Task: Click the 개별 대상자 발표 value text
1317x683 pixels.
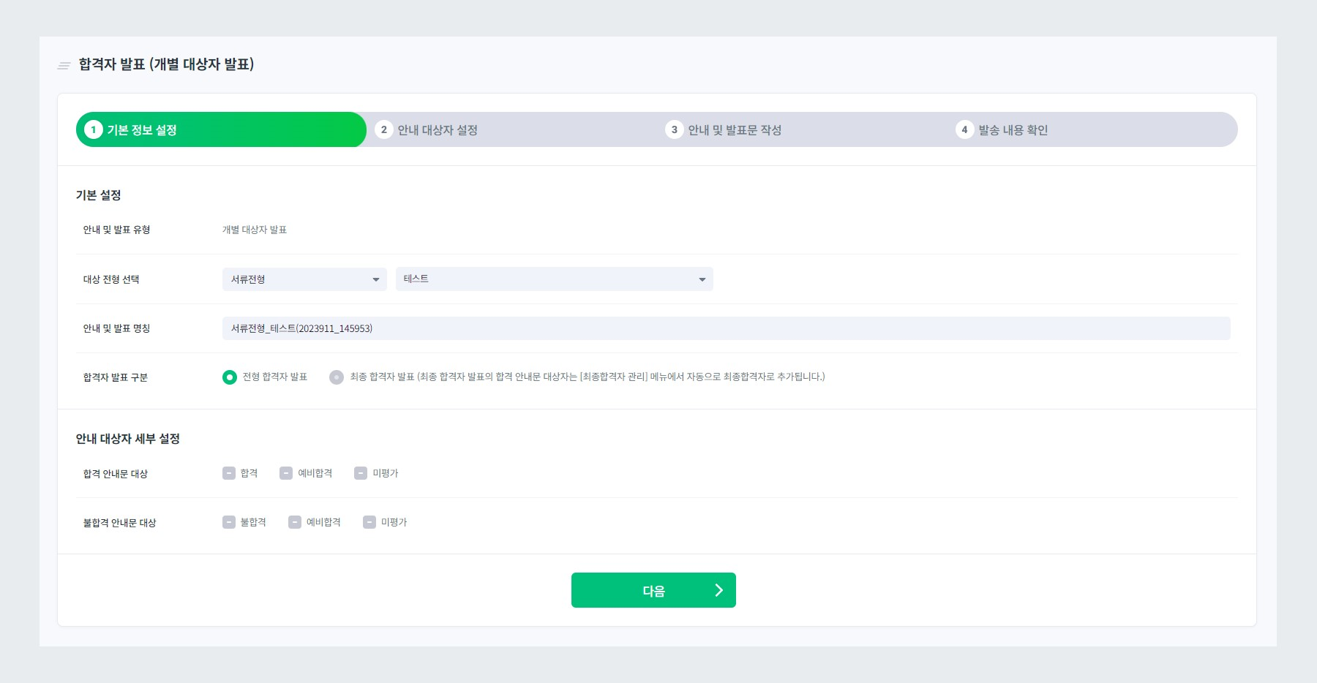Action: click(x=255, y=230)
